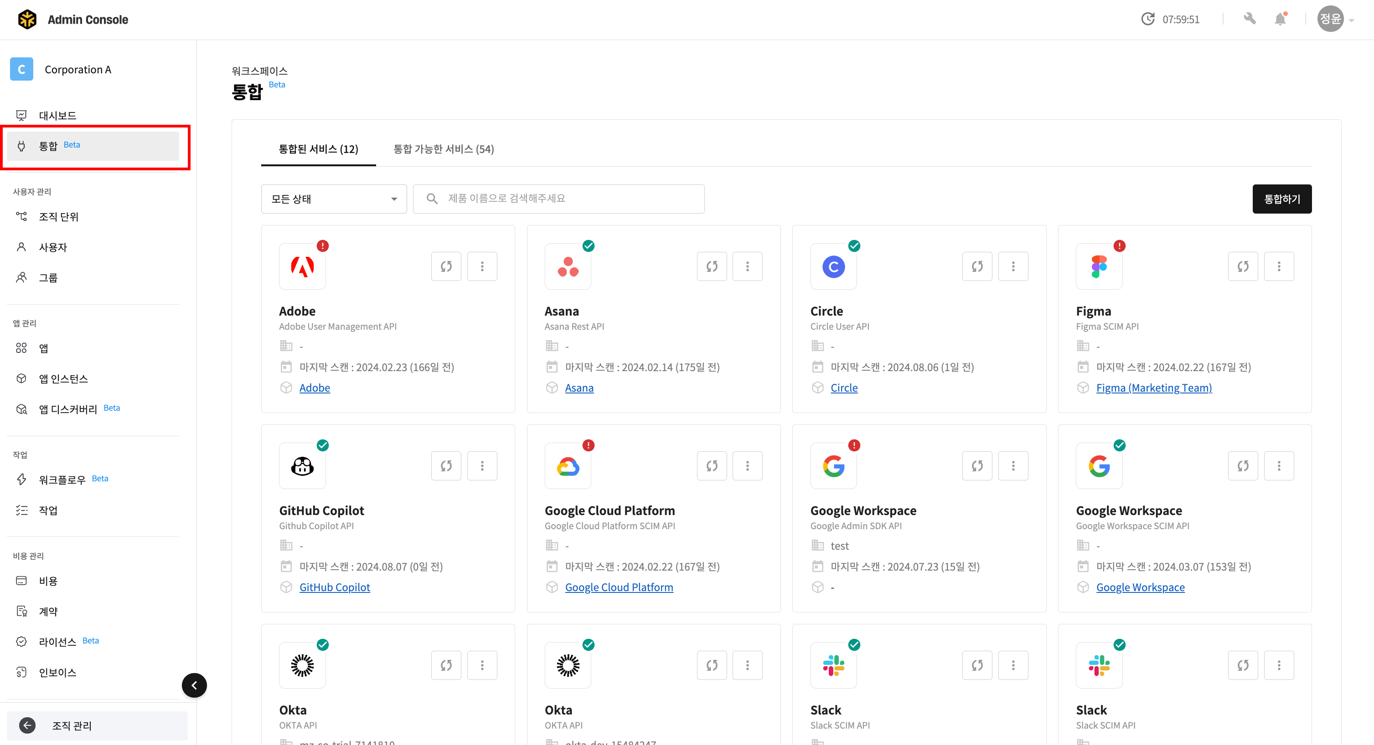Screen dimensions: 1374x745
Task: Open notifications bell icon
Action: [1280, 19]
